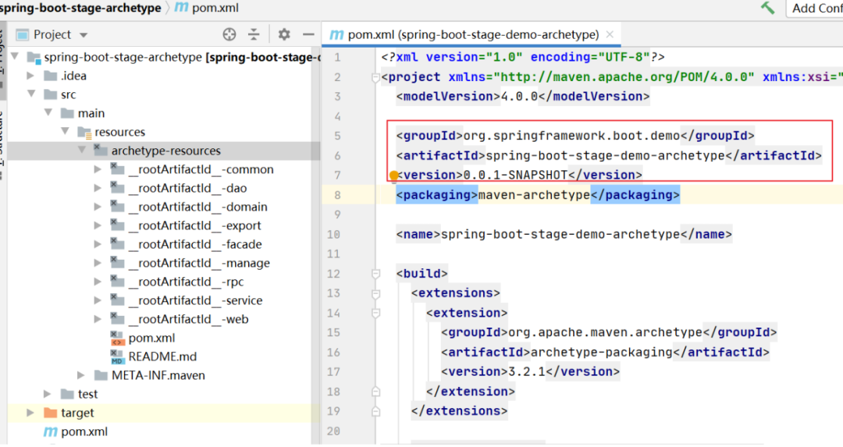Expand the .idea folder

coord(30,76)
